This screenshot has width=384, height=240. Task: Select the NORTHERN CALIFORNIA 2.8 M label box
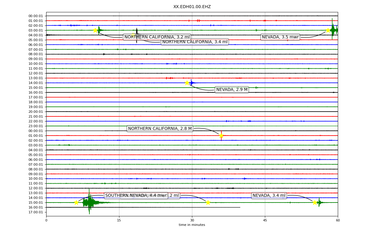point(160,129)
